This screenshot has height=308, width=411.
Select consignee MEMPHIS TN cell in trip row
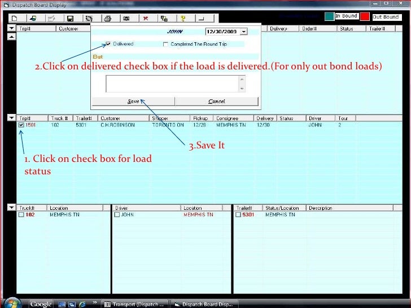pyautogui.click(x=231, y=125)
